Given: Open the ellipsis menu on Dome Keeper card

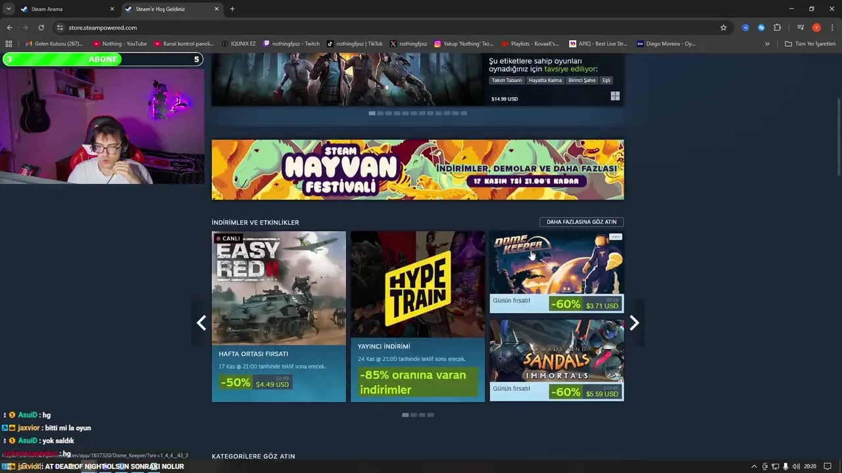Looking at the screenshot, I should click(x=615, y=237).
